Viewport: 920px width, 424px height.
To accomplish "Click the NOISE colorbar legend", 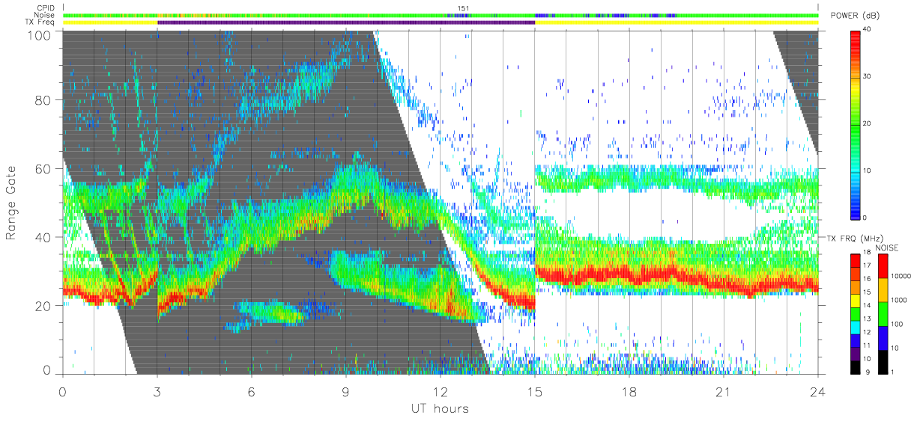I will (x=883, y=313).
